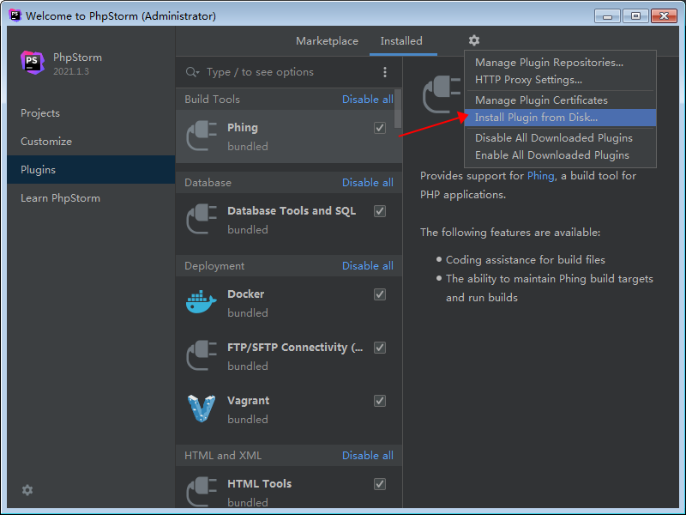Viewport: 686px width, 515px height.
Task: Select the 'FTP/SFTP Connectivity' plugin name
Action: [x=295, y=348]
